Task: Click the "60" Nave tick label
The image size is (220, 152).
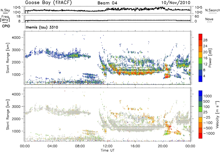Action: coord(197,16)
